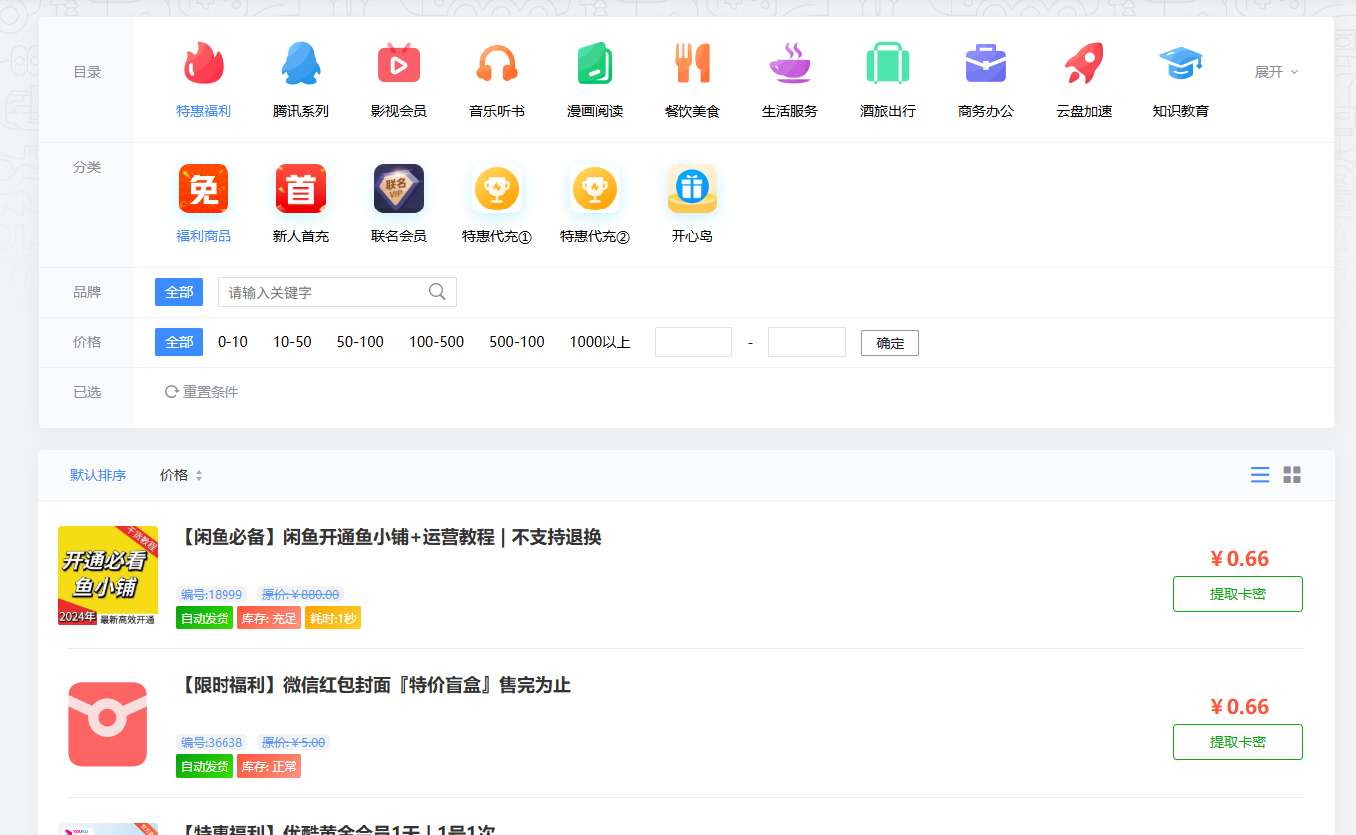Image resolution: width=1356 pixels, height=835 pixels.
Task: Choose the 音乐听书 headphones category
Action: coord(497,64)
